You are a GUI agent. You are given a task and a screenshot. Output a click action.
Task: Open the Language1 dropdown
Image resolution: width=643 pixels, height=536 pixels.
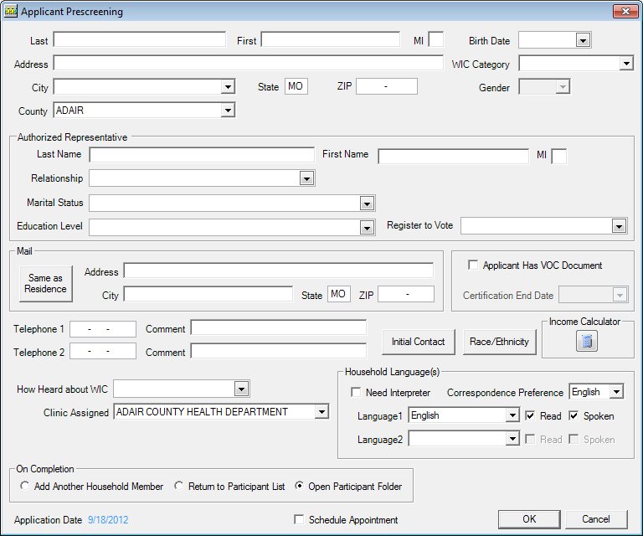tap(512, 415)
